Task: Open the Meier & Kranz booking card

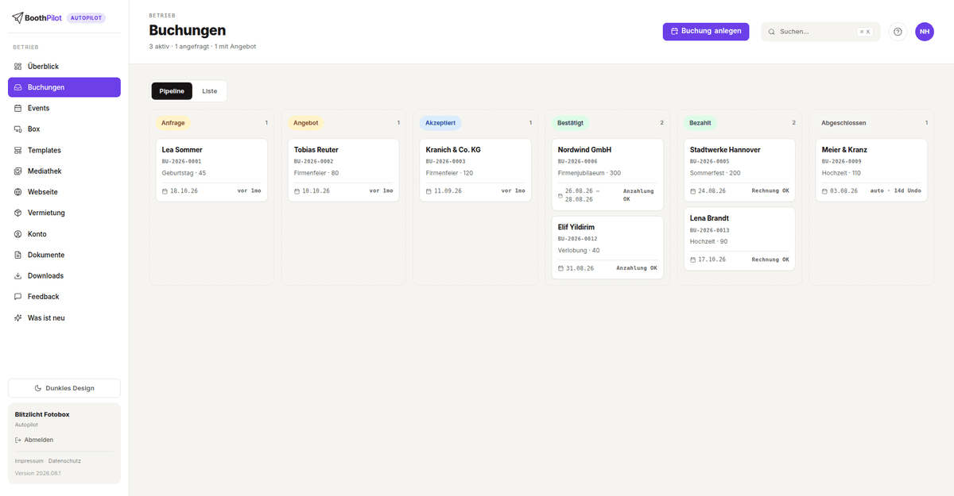Action: (x=871, y=170)
